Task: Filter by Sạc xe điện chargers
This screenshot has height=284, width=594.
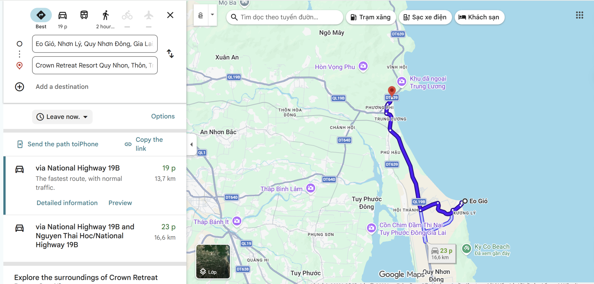Action: pyautogui.click(x=425, y=17)
